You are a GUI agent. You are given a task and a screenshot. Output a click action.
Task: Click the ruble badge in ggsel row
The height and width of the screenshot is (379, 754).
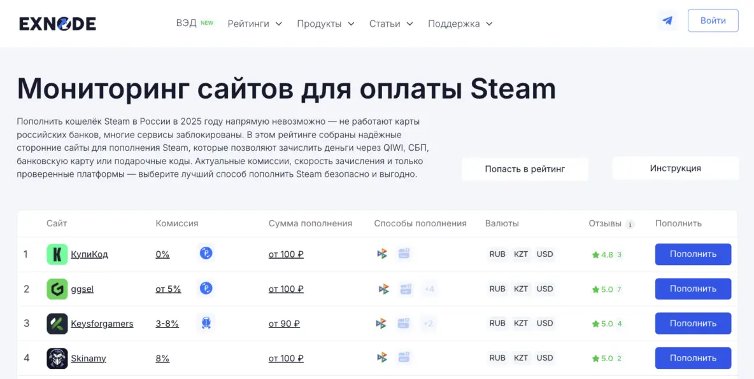pos(206,288)
